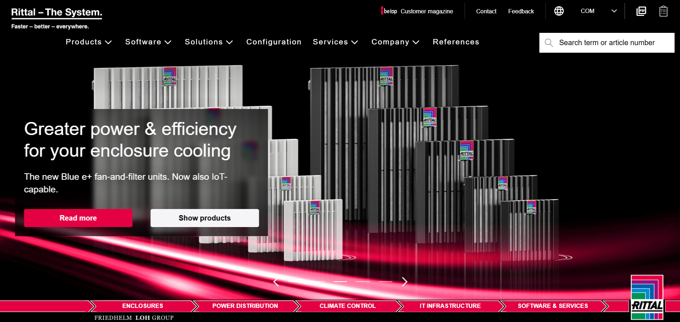The height and width of the screenshot is (322, 680).
Task: Open the Contact link
Action: [x=486, y=11]
